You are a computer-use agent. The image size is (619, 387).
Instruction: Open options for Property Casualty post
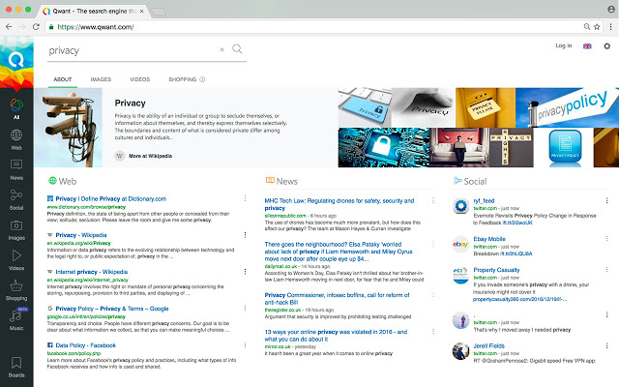click(606, 270)
